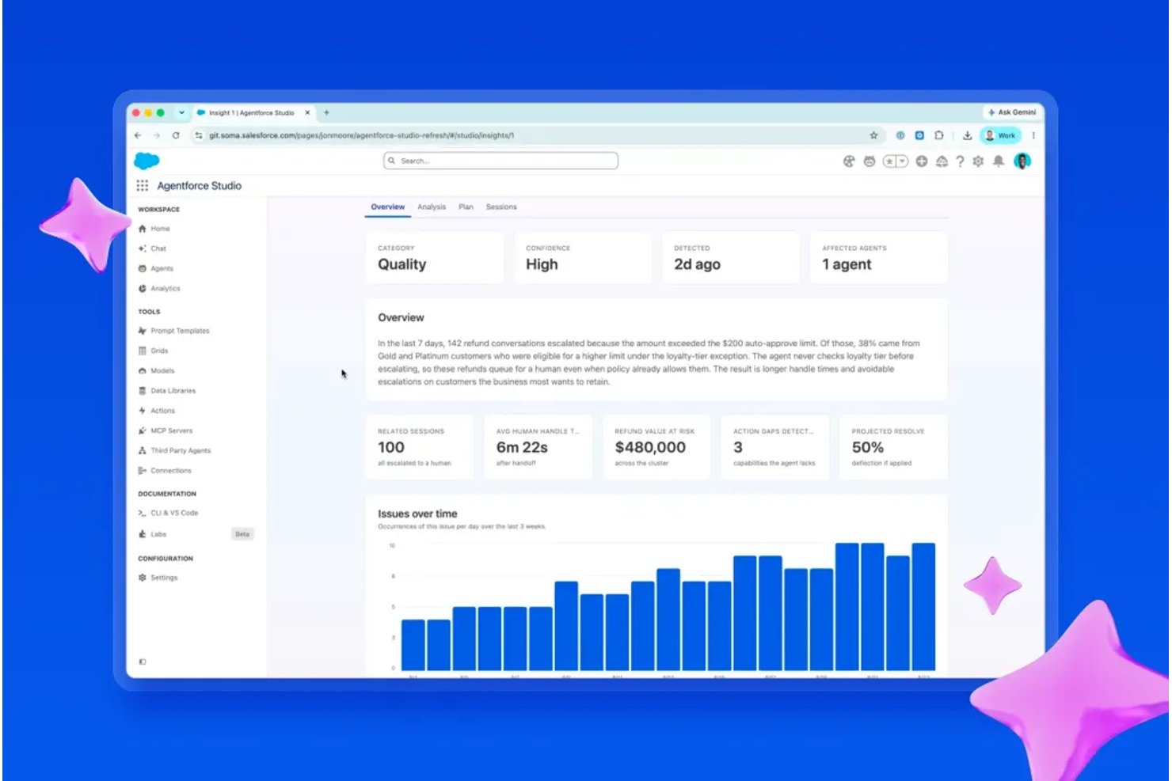Image resolution: width=1172 pixels, height=781 pixels.
Task: Click the browser address bar URL
Action: coord(362,135)
